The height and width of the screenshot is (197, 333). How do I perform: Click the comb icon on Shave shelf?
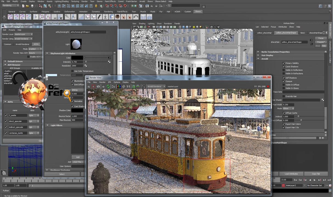pyautogui.click(x=99, y=17)
